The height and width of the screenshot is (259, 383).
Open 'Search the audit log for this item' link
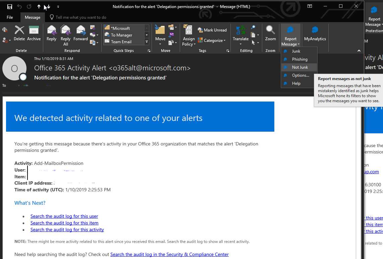pyautogui.click(x=64, y=223)
